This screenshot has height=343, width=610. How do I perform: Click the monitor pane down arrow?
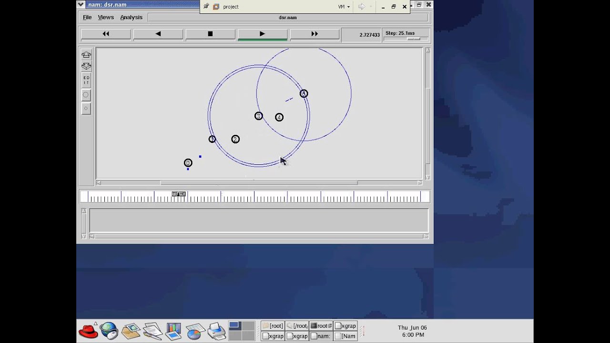click(x=84, y=236)
